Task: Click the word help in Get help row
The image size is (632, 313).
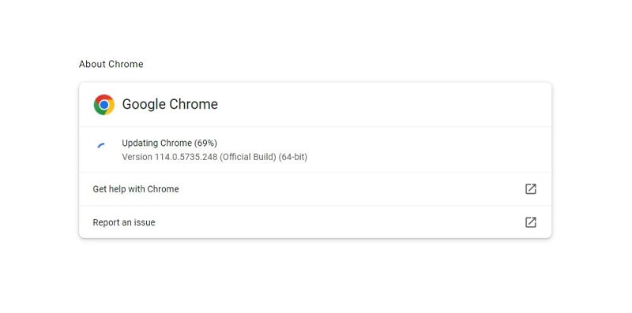Action: pyautogui.click(x=116, y=189)
